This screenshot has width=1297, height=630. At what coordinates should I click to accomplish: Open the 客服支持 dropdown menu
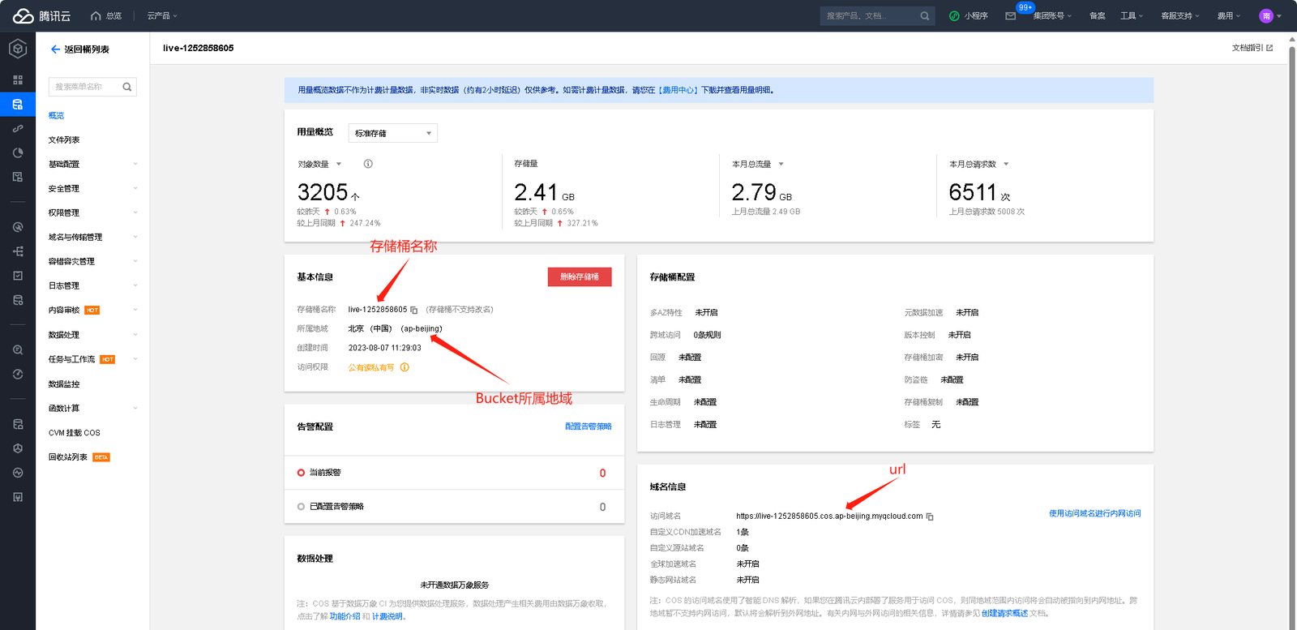(1180, 15)
